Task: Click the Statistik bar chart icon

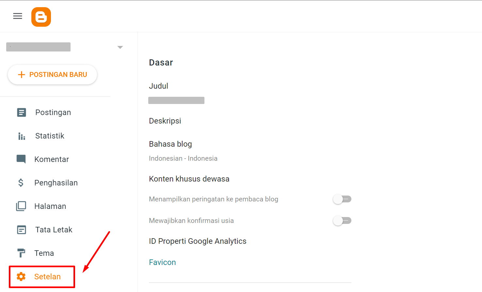Action: [22, 136]
